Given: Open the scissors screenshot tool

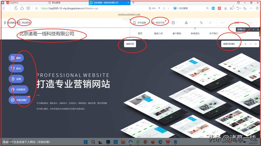Looking at the screenshot, I should point(231,8).
